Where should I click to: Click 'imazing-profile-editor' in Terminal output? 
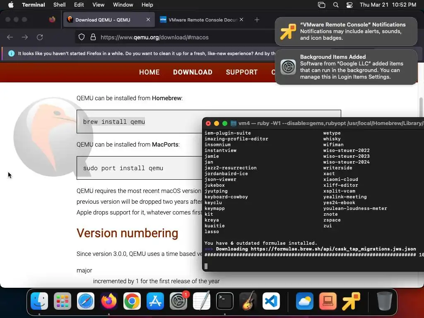236,139
